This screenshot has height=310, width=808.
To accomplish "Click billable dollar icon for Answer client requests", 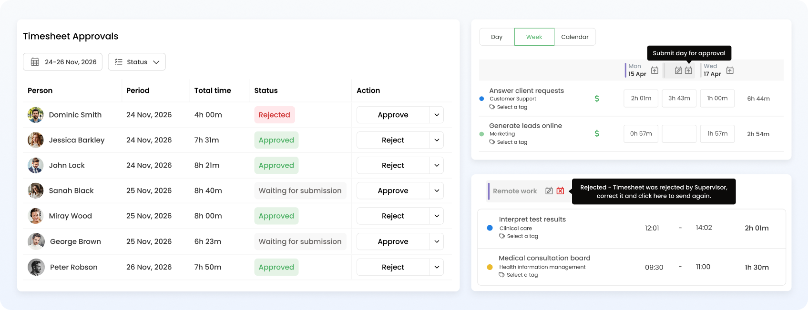I will [597, 99].
